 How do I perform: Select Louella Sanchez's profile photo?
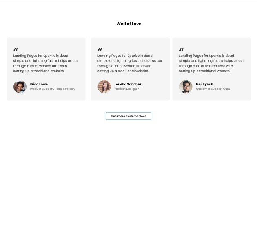(x=104, y=87)
